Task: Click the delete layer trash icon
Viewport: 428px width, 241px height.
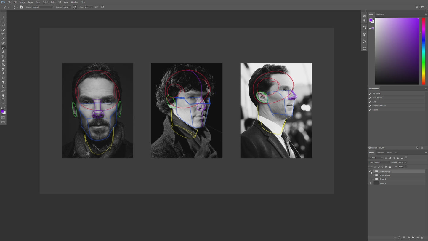Action: click(x=422, y=237)
